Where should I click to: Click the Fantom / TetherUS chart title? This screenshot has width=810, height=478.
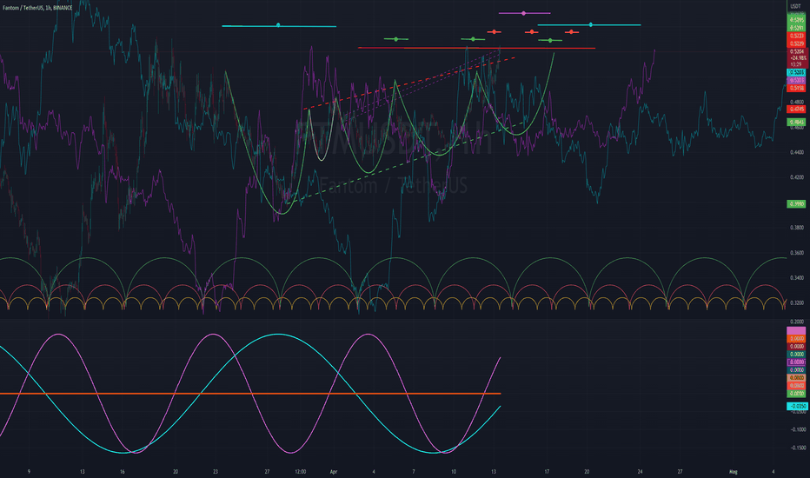point(37,8)
